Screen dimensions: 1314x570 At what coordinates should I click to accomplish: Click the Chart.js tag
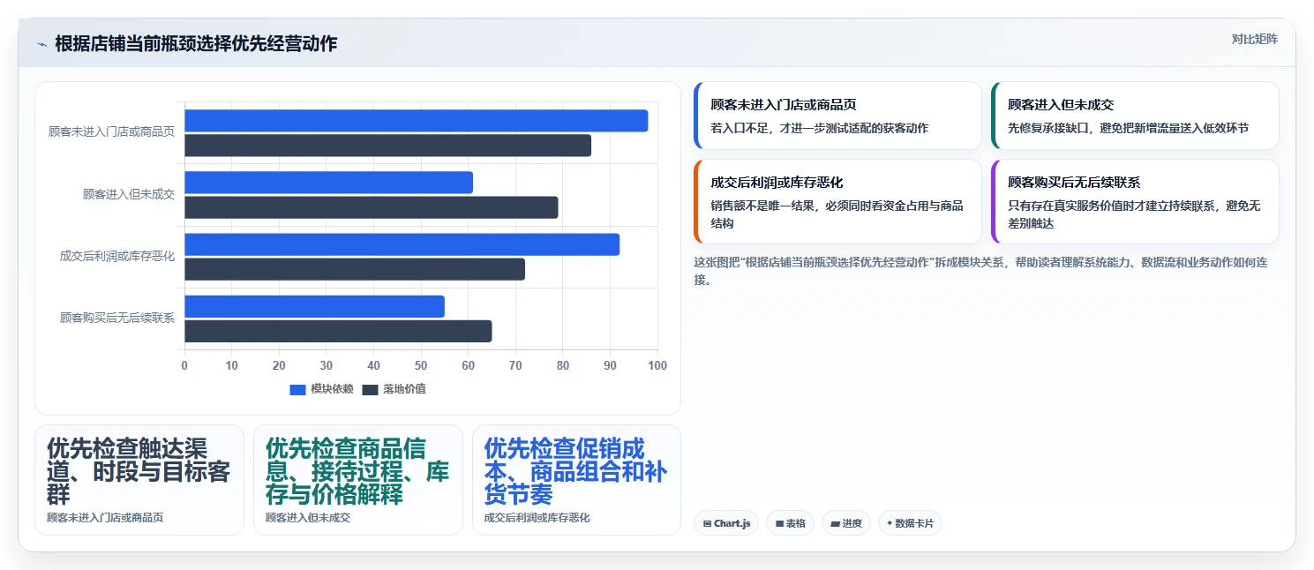click(726, 523)
